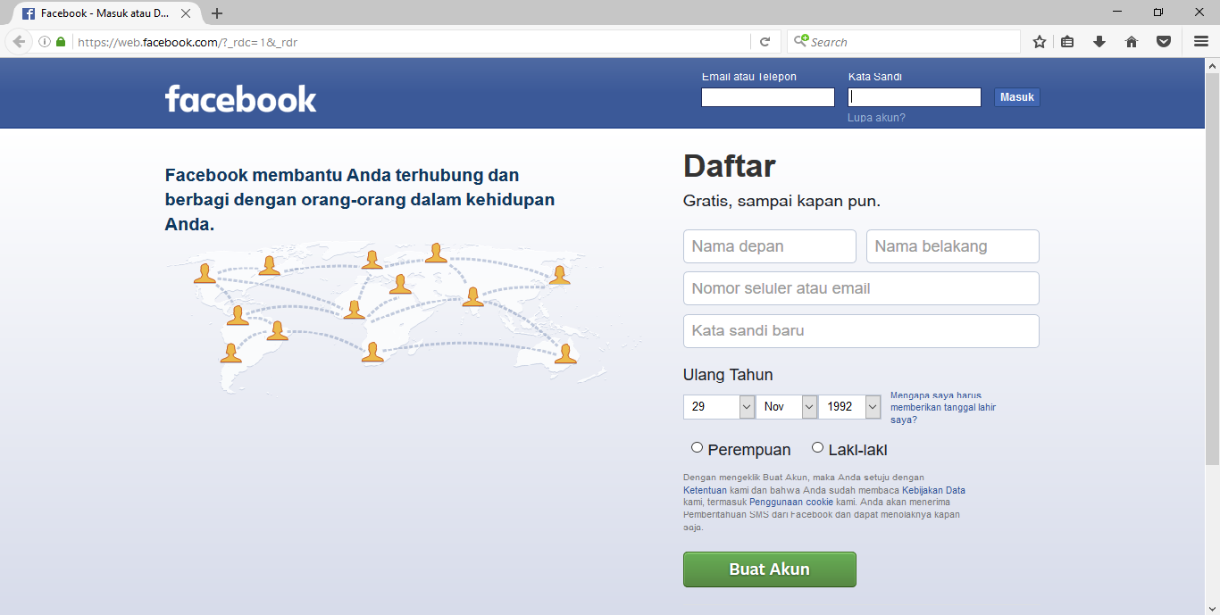The width and height of the screenshot is (1220, 615).
Task: Open the Firefox downloads arrow
Action: tap(1099, 41)
